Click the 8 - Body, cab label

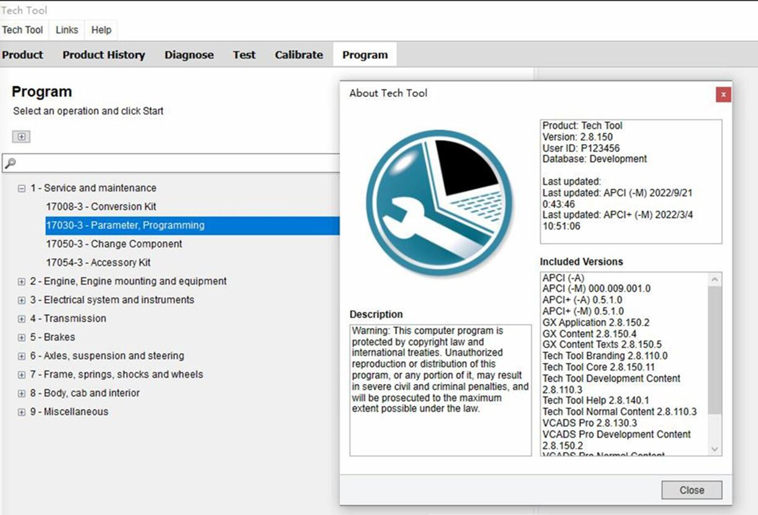tap(85, 393)
